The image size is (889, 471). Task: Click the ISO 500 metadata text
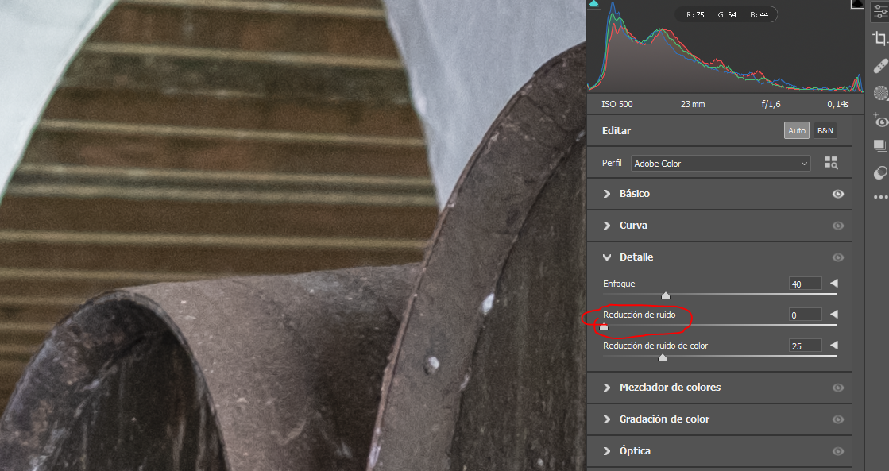click(617, 104)
